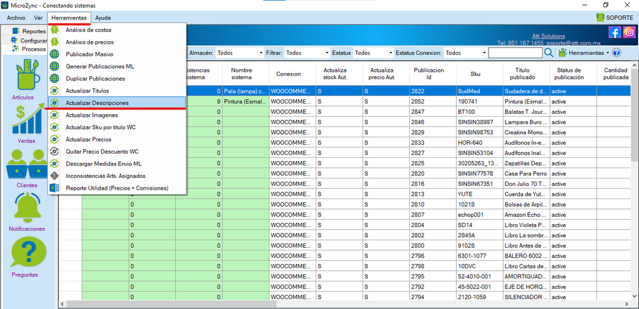Click the Sku cell 52-4010-001

(480, 277)
